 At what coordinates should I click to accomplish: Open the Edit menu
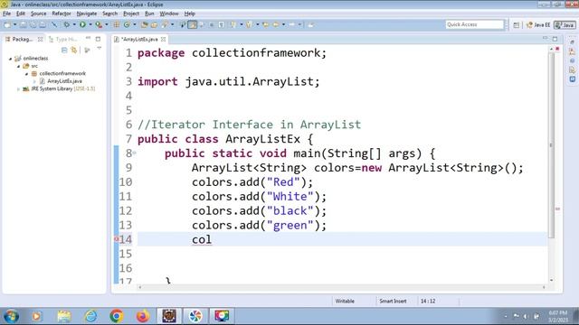point(21,14)
